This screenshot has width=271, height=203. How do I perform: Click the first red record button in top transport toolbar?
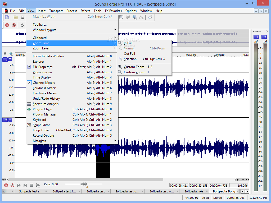coord(7,25)
